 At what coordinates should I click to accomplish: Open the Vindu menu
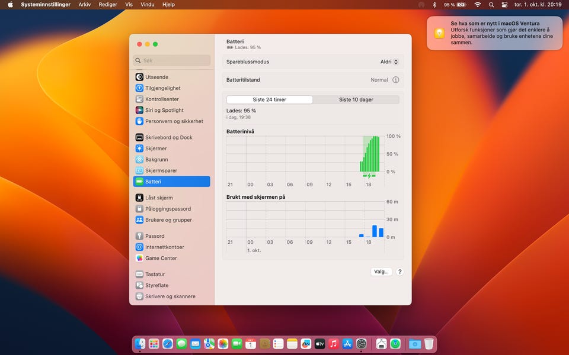(x=148, y=5)
